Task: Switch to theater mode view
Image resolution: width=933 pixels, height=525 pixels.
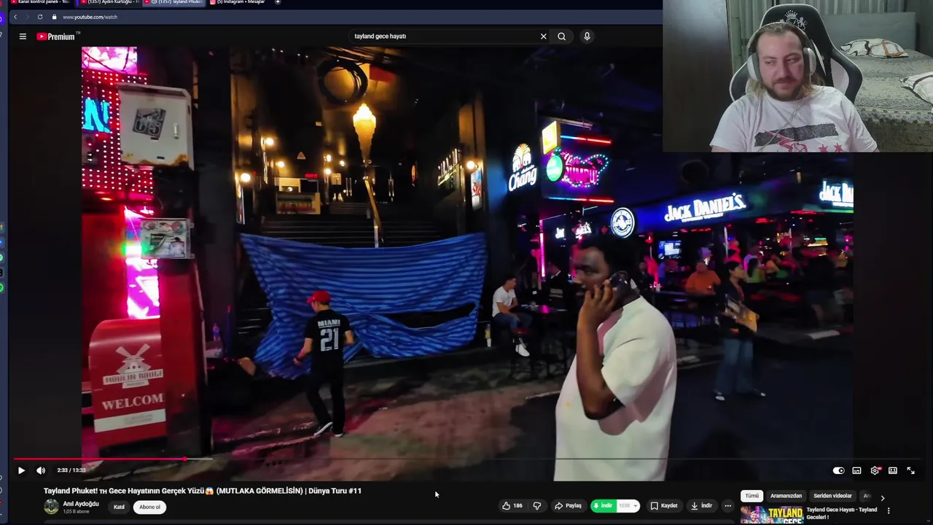Action: (893, 470)
